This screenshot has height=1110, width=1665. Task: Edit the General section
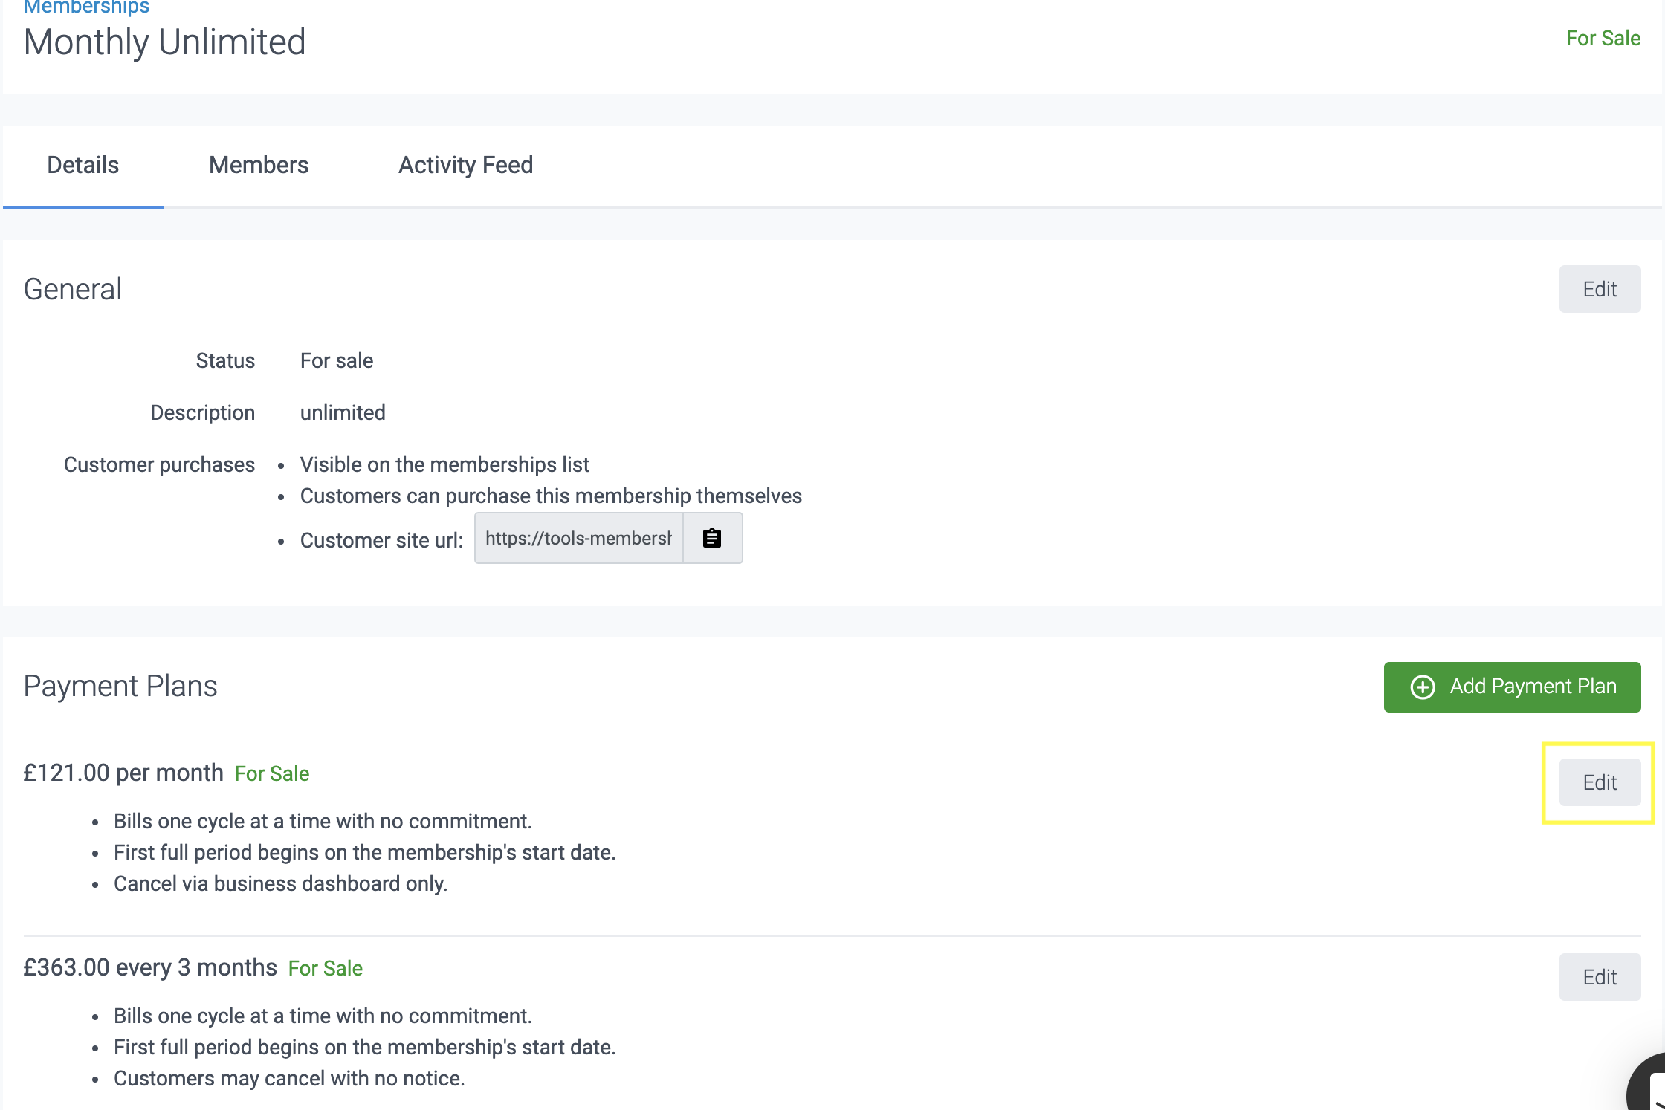click(x=1599, y=289)
